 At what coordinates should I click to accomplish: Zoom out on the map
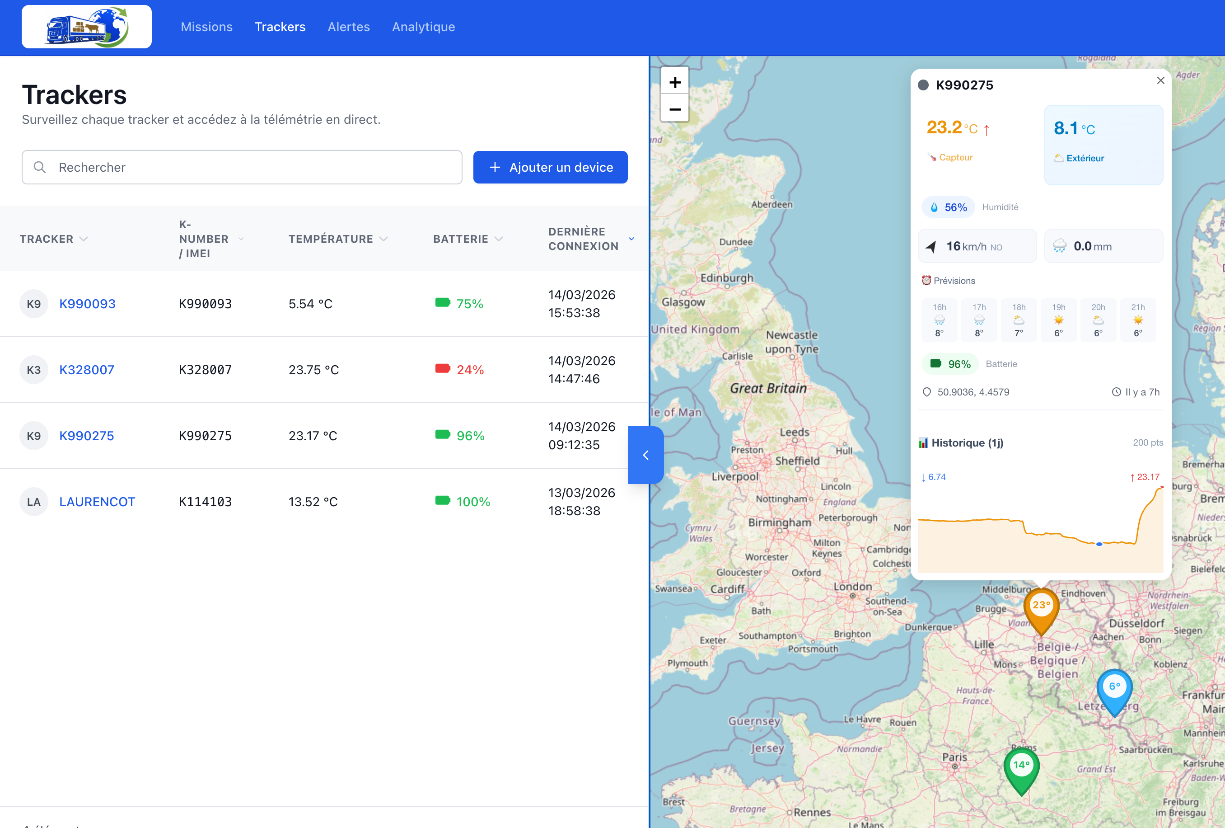[x=675, y=109]
